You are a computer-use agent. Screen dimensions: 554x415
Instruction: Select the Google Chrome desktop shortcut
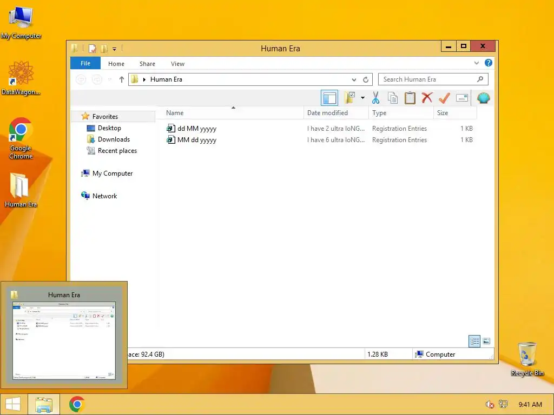point(21,138)
